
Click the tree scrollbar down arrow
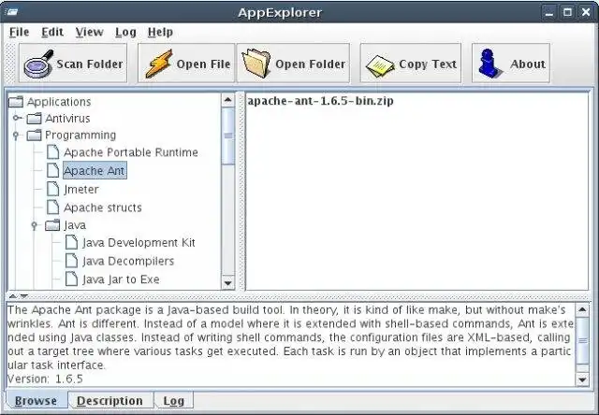(x=227, y=282)
